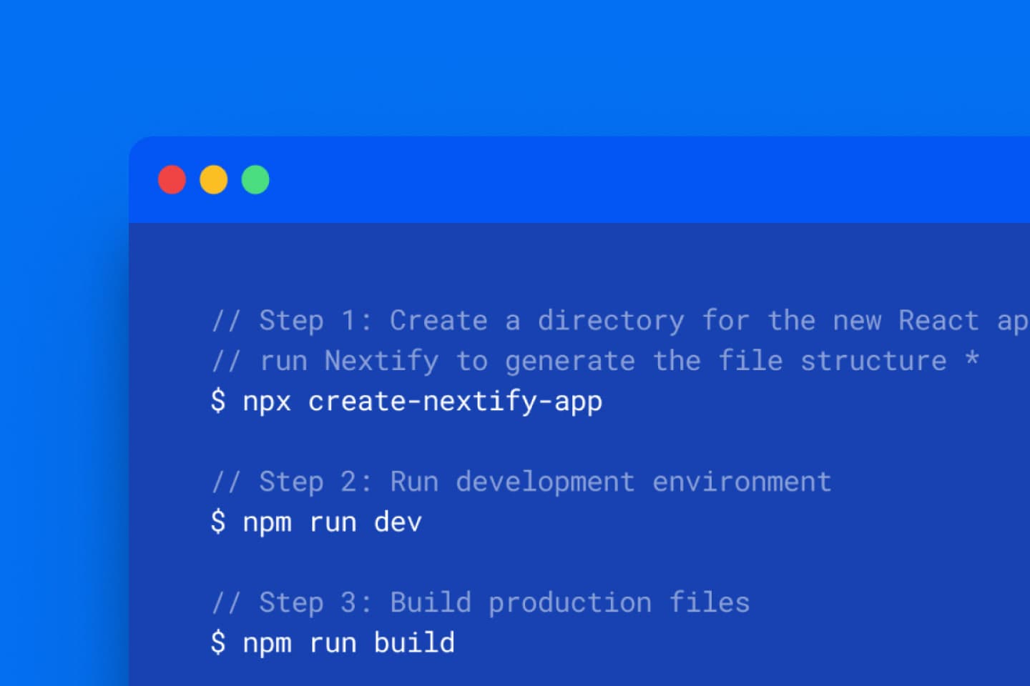The height and width of the screenshot is (686, 1030).
Task: Select the npm run build command
Action: pyautogui.click(x=348, y=642)
